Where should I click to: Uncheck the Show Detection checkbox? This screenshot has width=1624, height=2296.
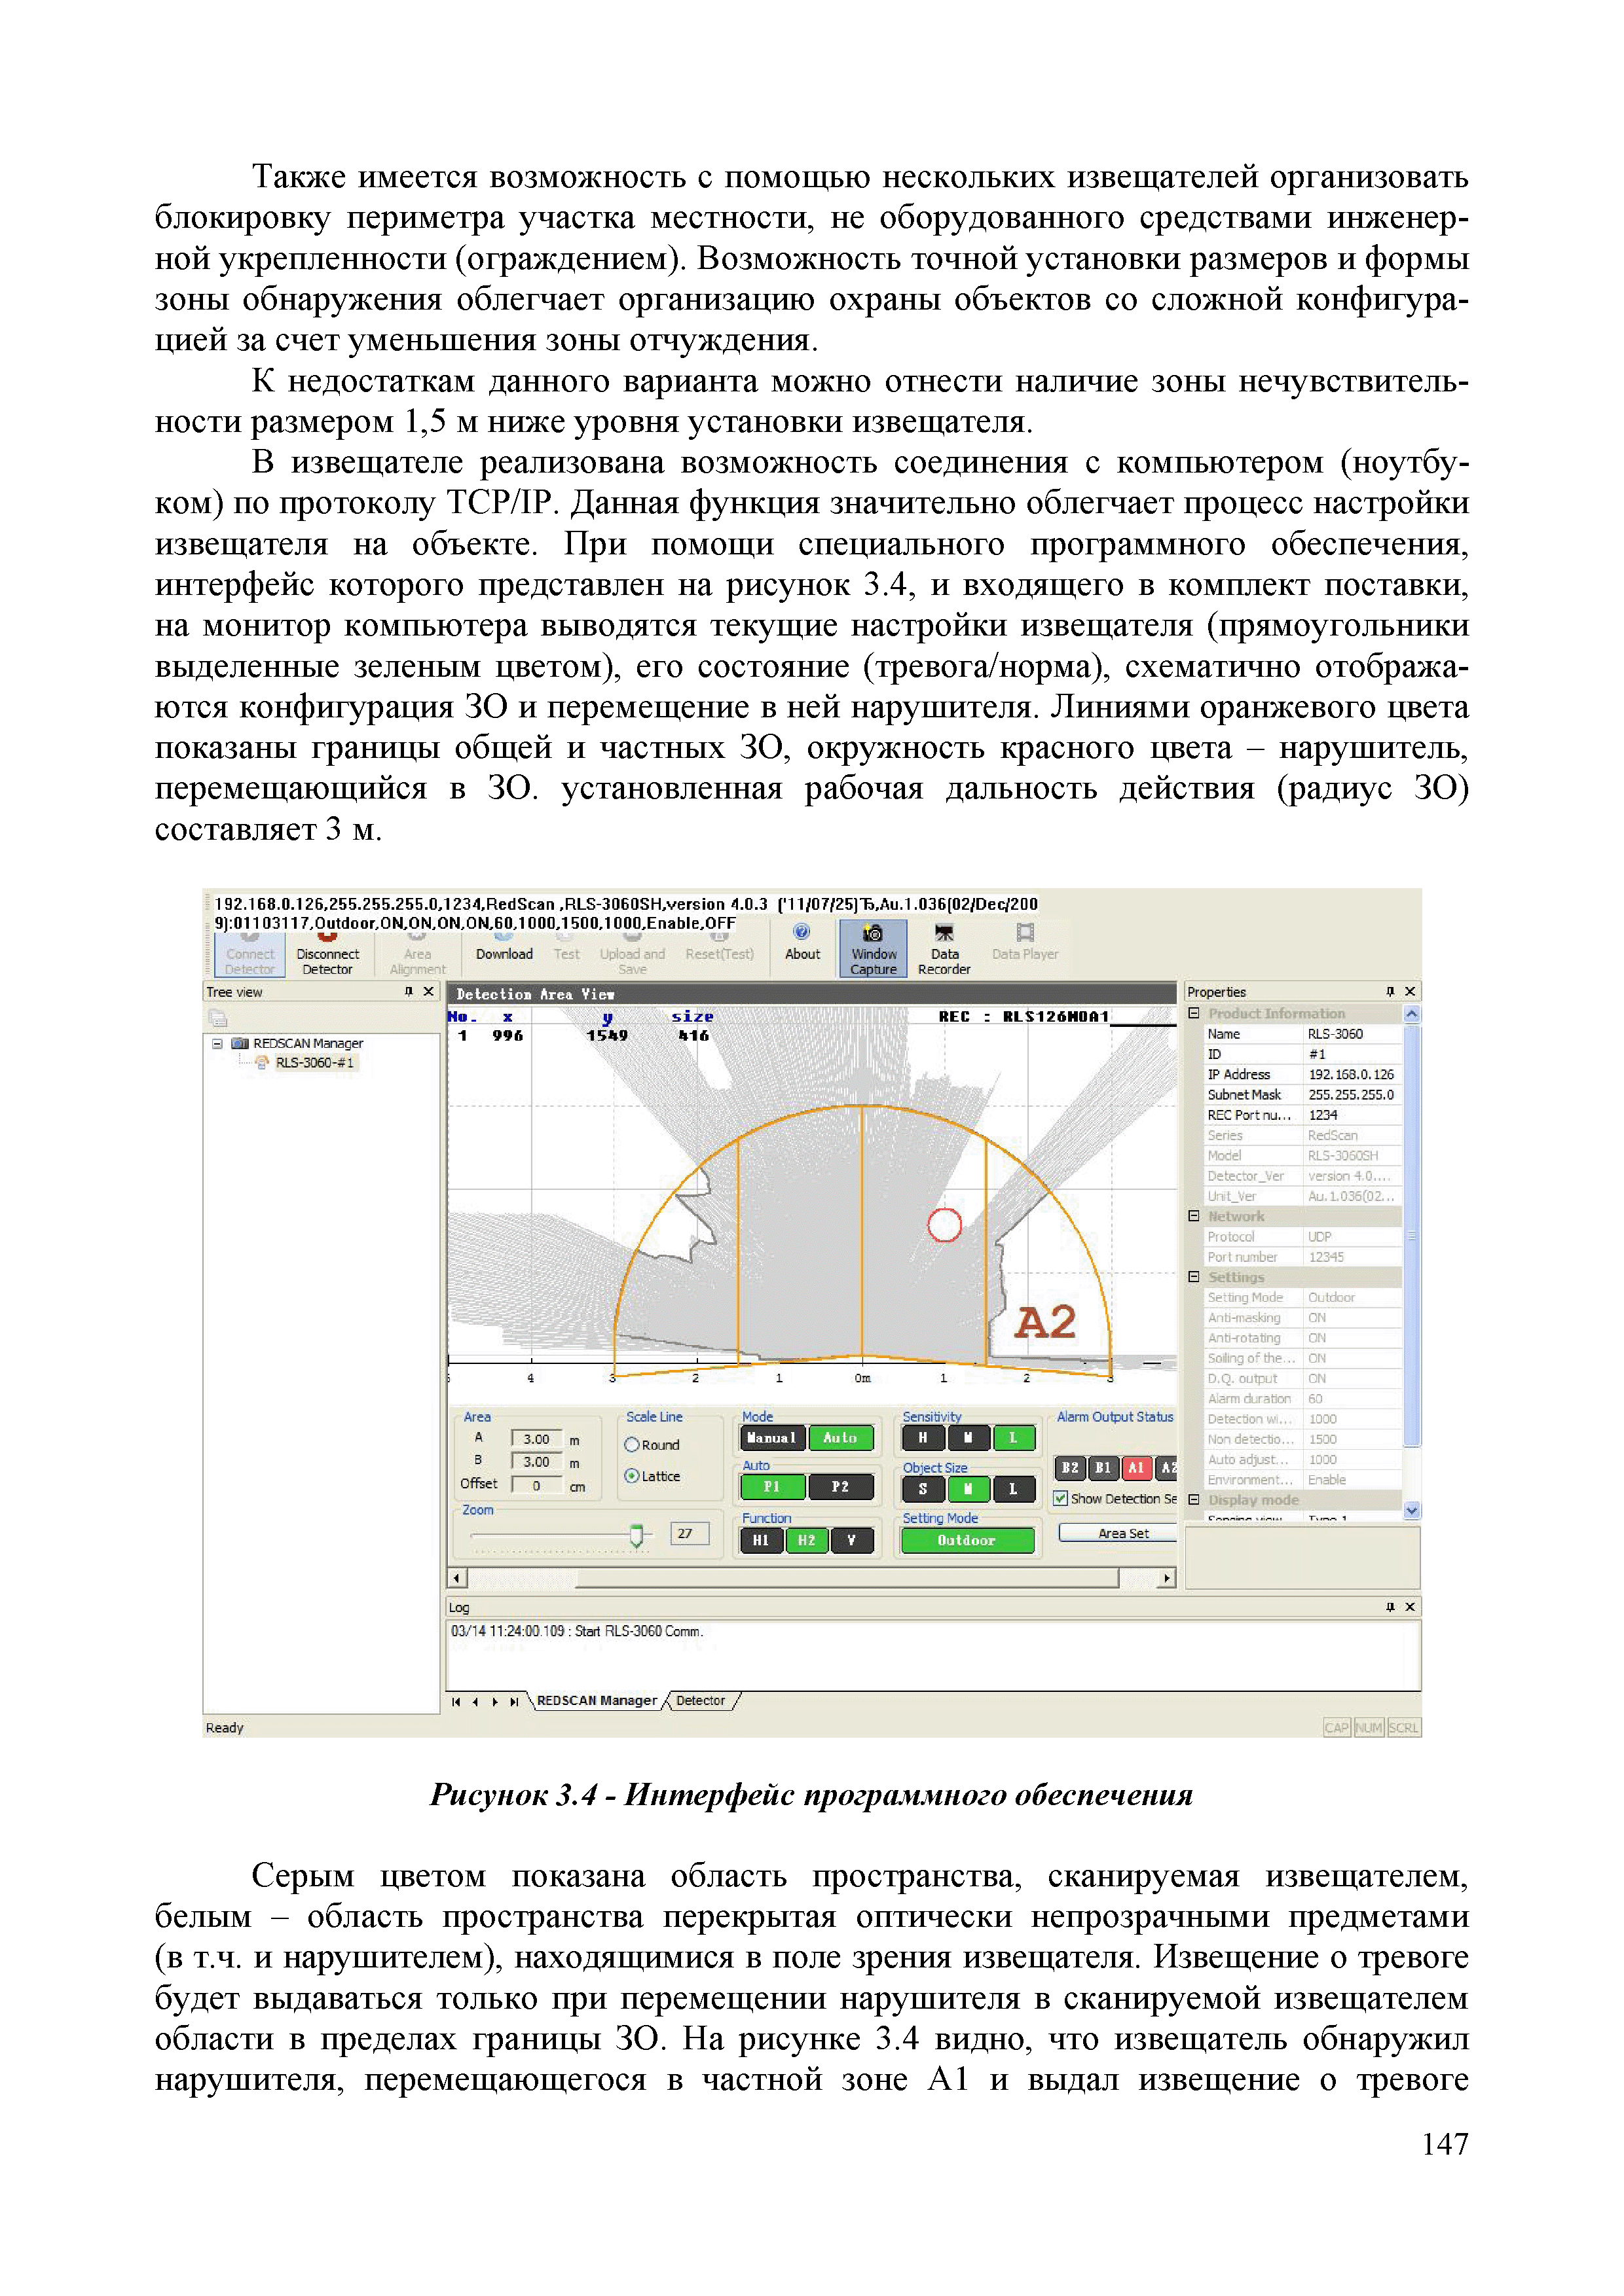1060,1499
